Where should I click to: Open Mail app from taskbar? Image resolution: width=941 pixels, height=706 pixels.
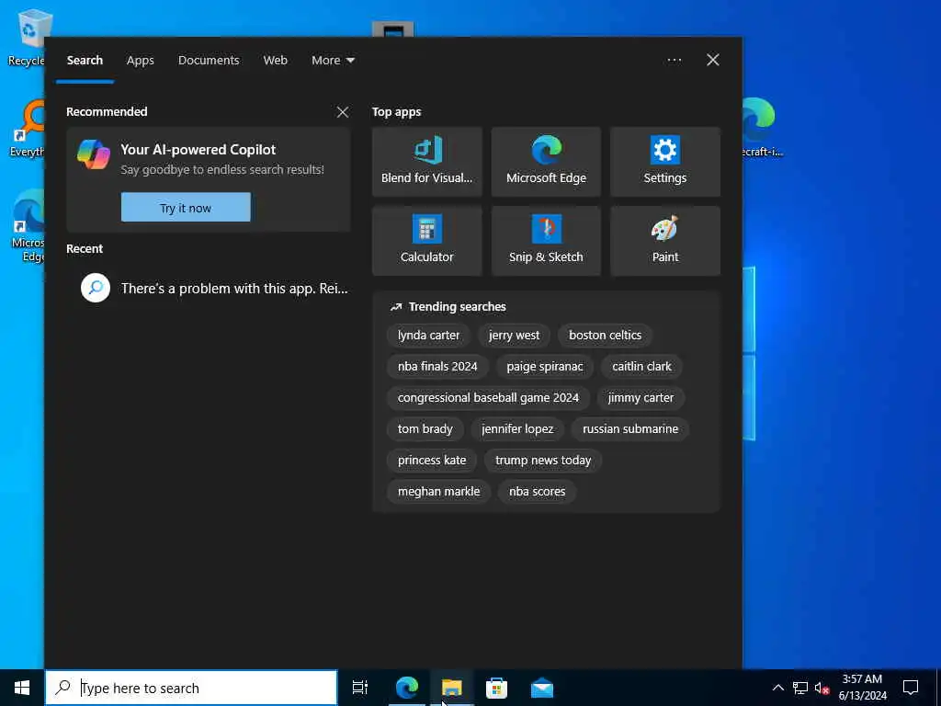pos(542,688)
